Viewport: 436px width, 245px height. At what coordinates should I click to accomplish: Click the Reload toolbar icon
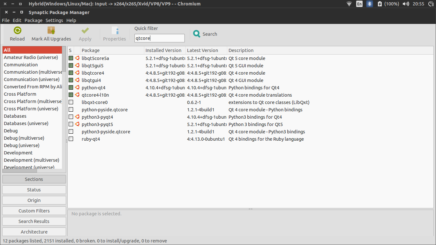click(17, 31)
